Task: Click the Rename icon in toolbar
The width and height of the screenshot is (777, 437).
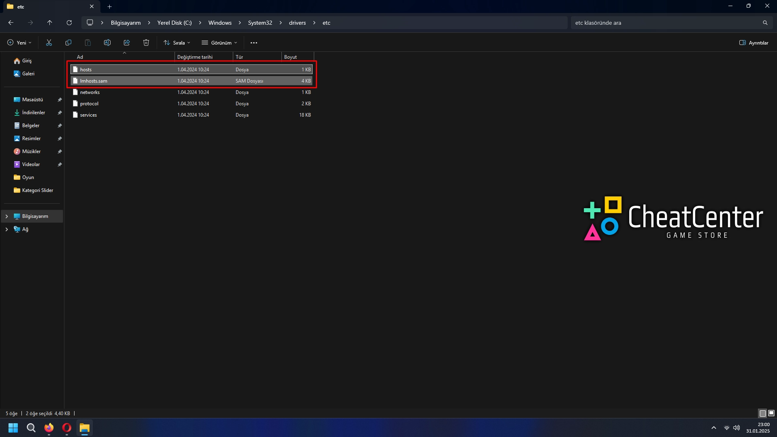Action: coord(107,43)
